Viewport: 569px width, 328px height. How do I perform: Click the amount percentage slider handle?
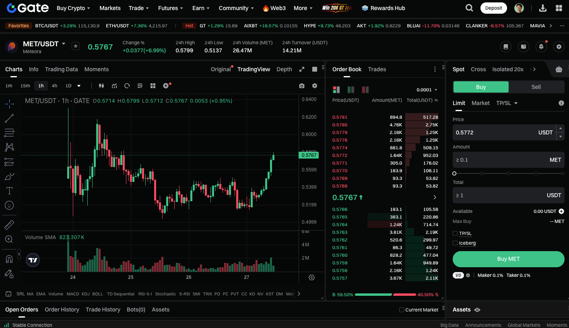tap(454, 173)
